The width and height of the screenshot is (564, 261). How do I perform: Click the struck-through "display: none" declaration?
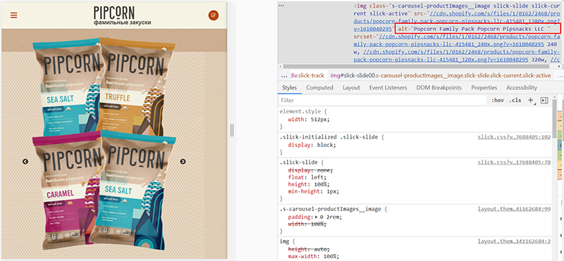click(311, 170)
